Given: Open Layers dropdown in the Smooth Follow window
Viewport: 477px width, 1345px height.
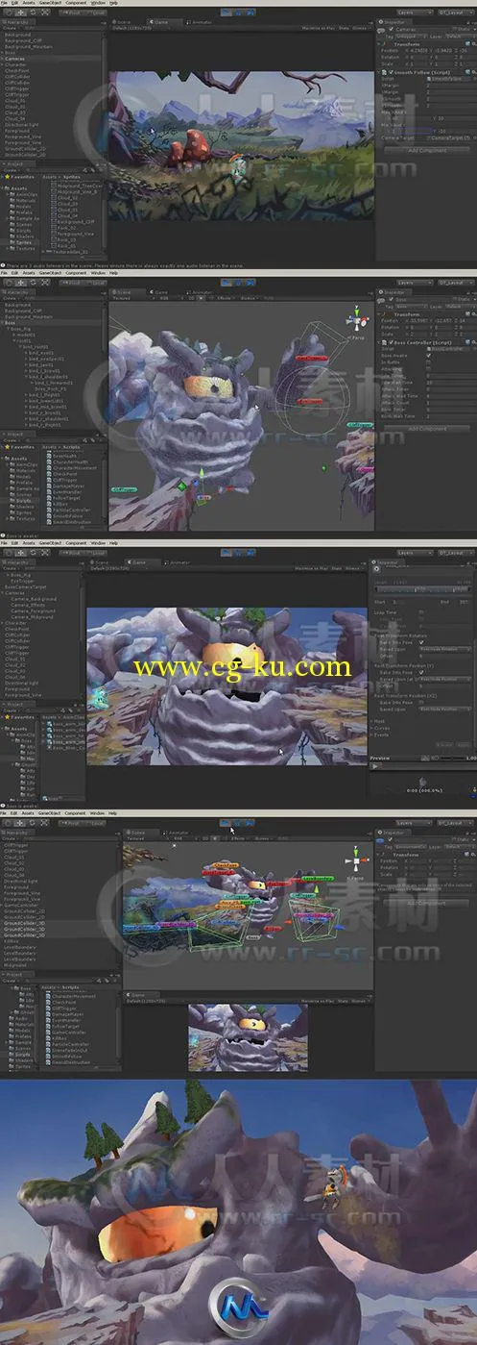Looking at the screenshot, I should [x=414, y=12].
